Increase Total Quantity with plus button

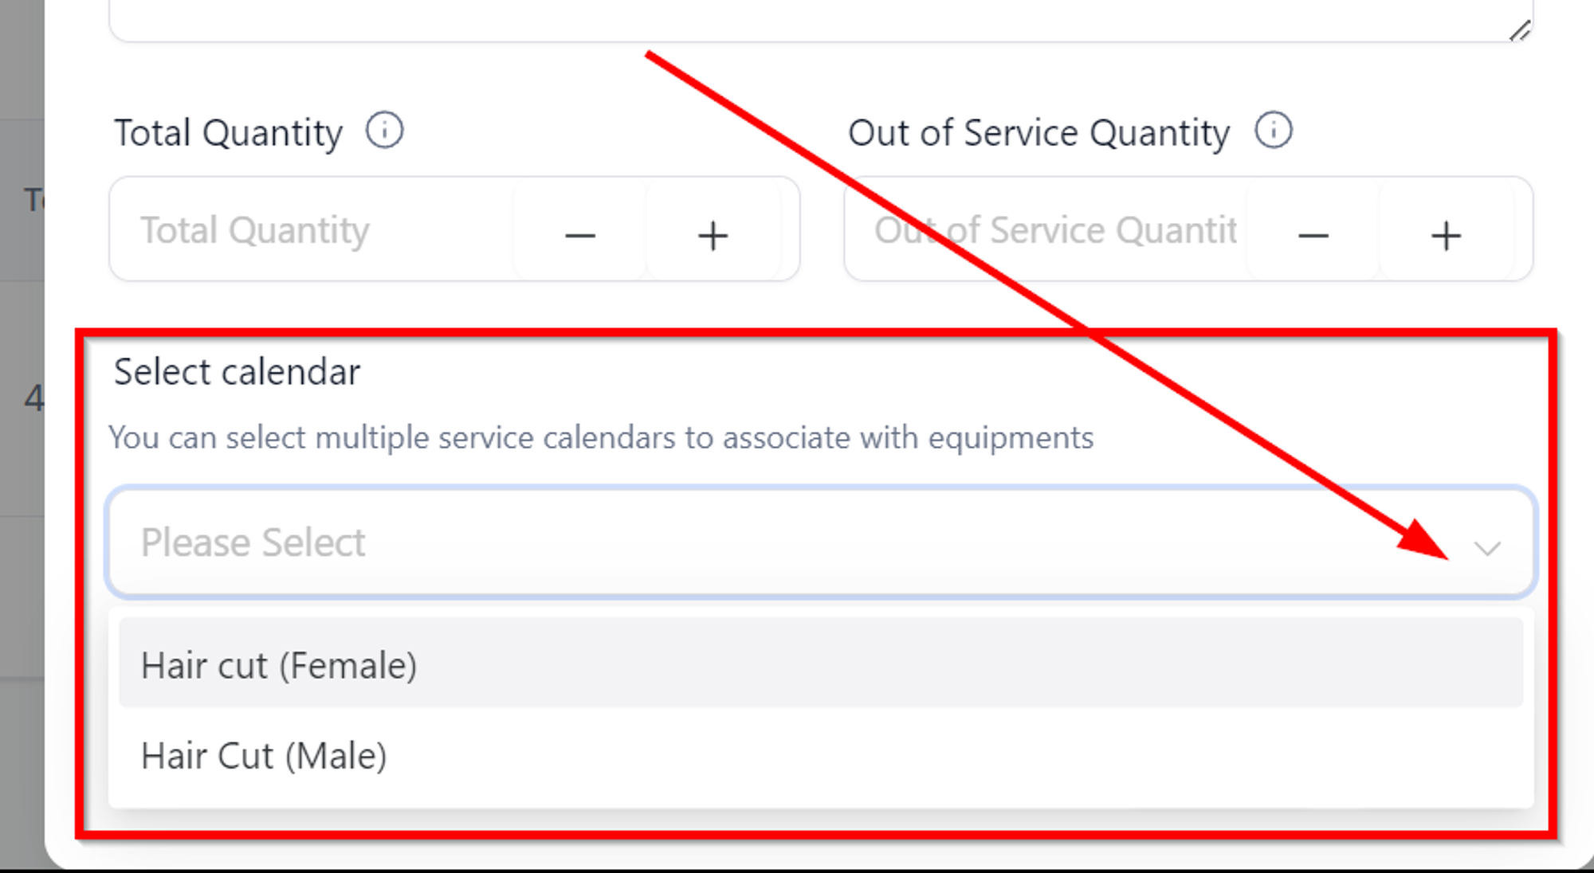713,235
